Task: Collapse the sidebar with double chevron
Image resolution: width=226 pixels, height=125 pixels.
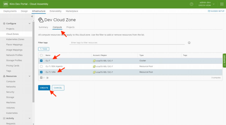Action: pos(32,17)
